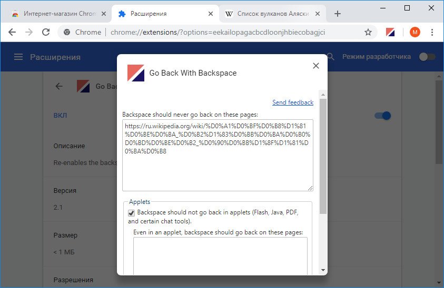The height and width of the screenshot is (288, 444).
Task: Click Go Back With Backspace toolbar icon
Action: click(x=390, y=32)
